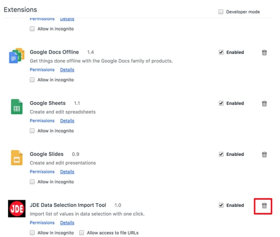Open Details link for Google Sheets
280x237 pixels.
[x=67, y=121]
